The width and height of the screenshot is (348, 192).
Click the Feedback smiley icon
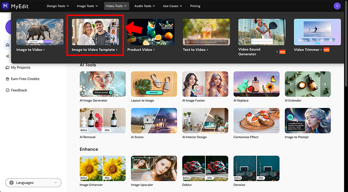point(8,90)
